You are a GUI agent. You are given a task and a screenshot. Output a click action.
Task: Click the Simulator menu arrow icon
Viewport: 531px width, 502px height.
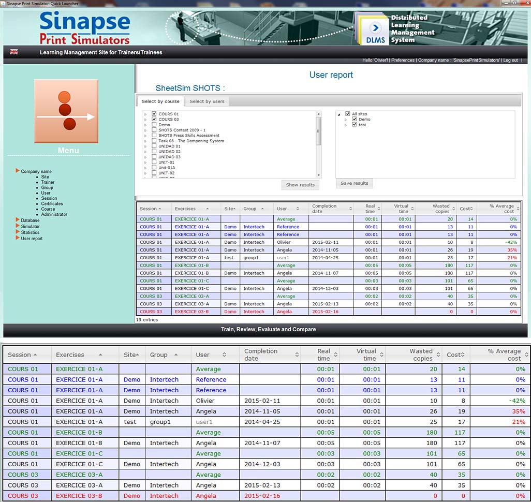tap(17, 226)
